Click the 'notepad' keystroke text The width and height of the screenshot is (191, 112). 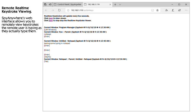(47, 34)
